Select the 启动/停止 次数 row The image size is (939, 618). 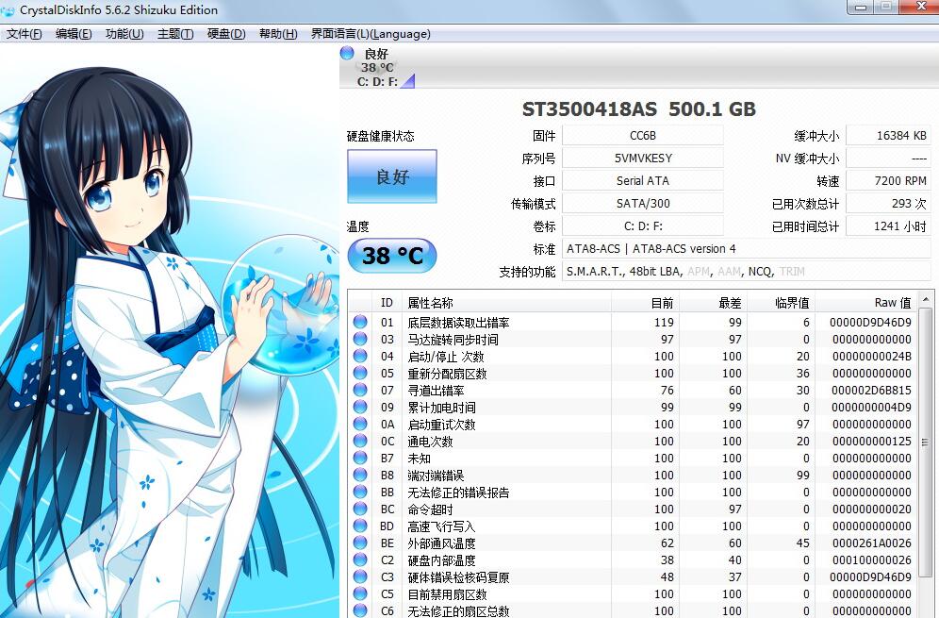[633, 356]
